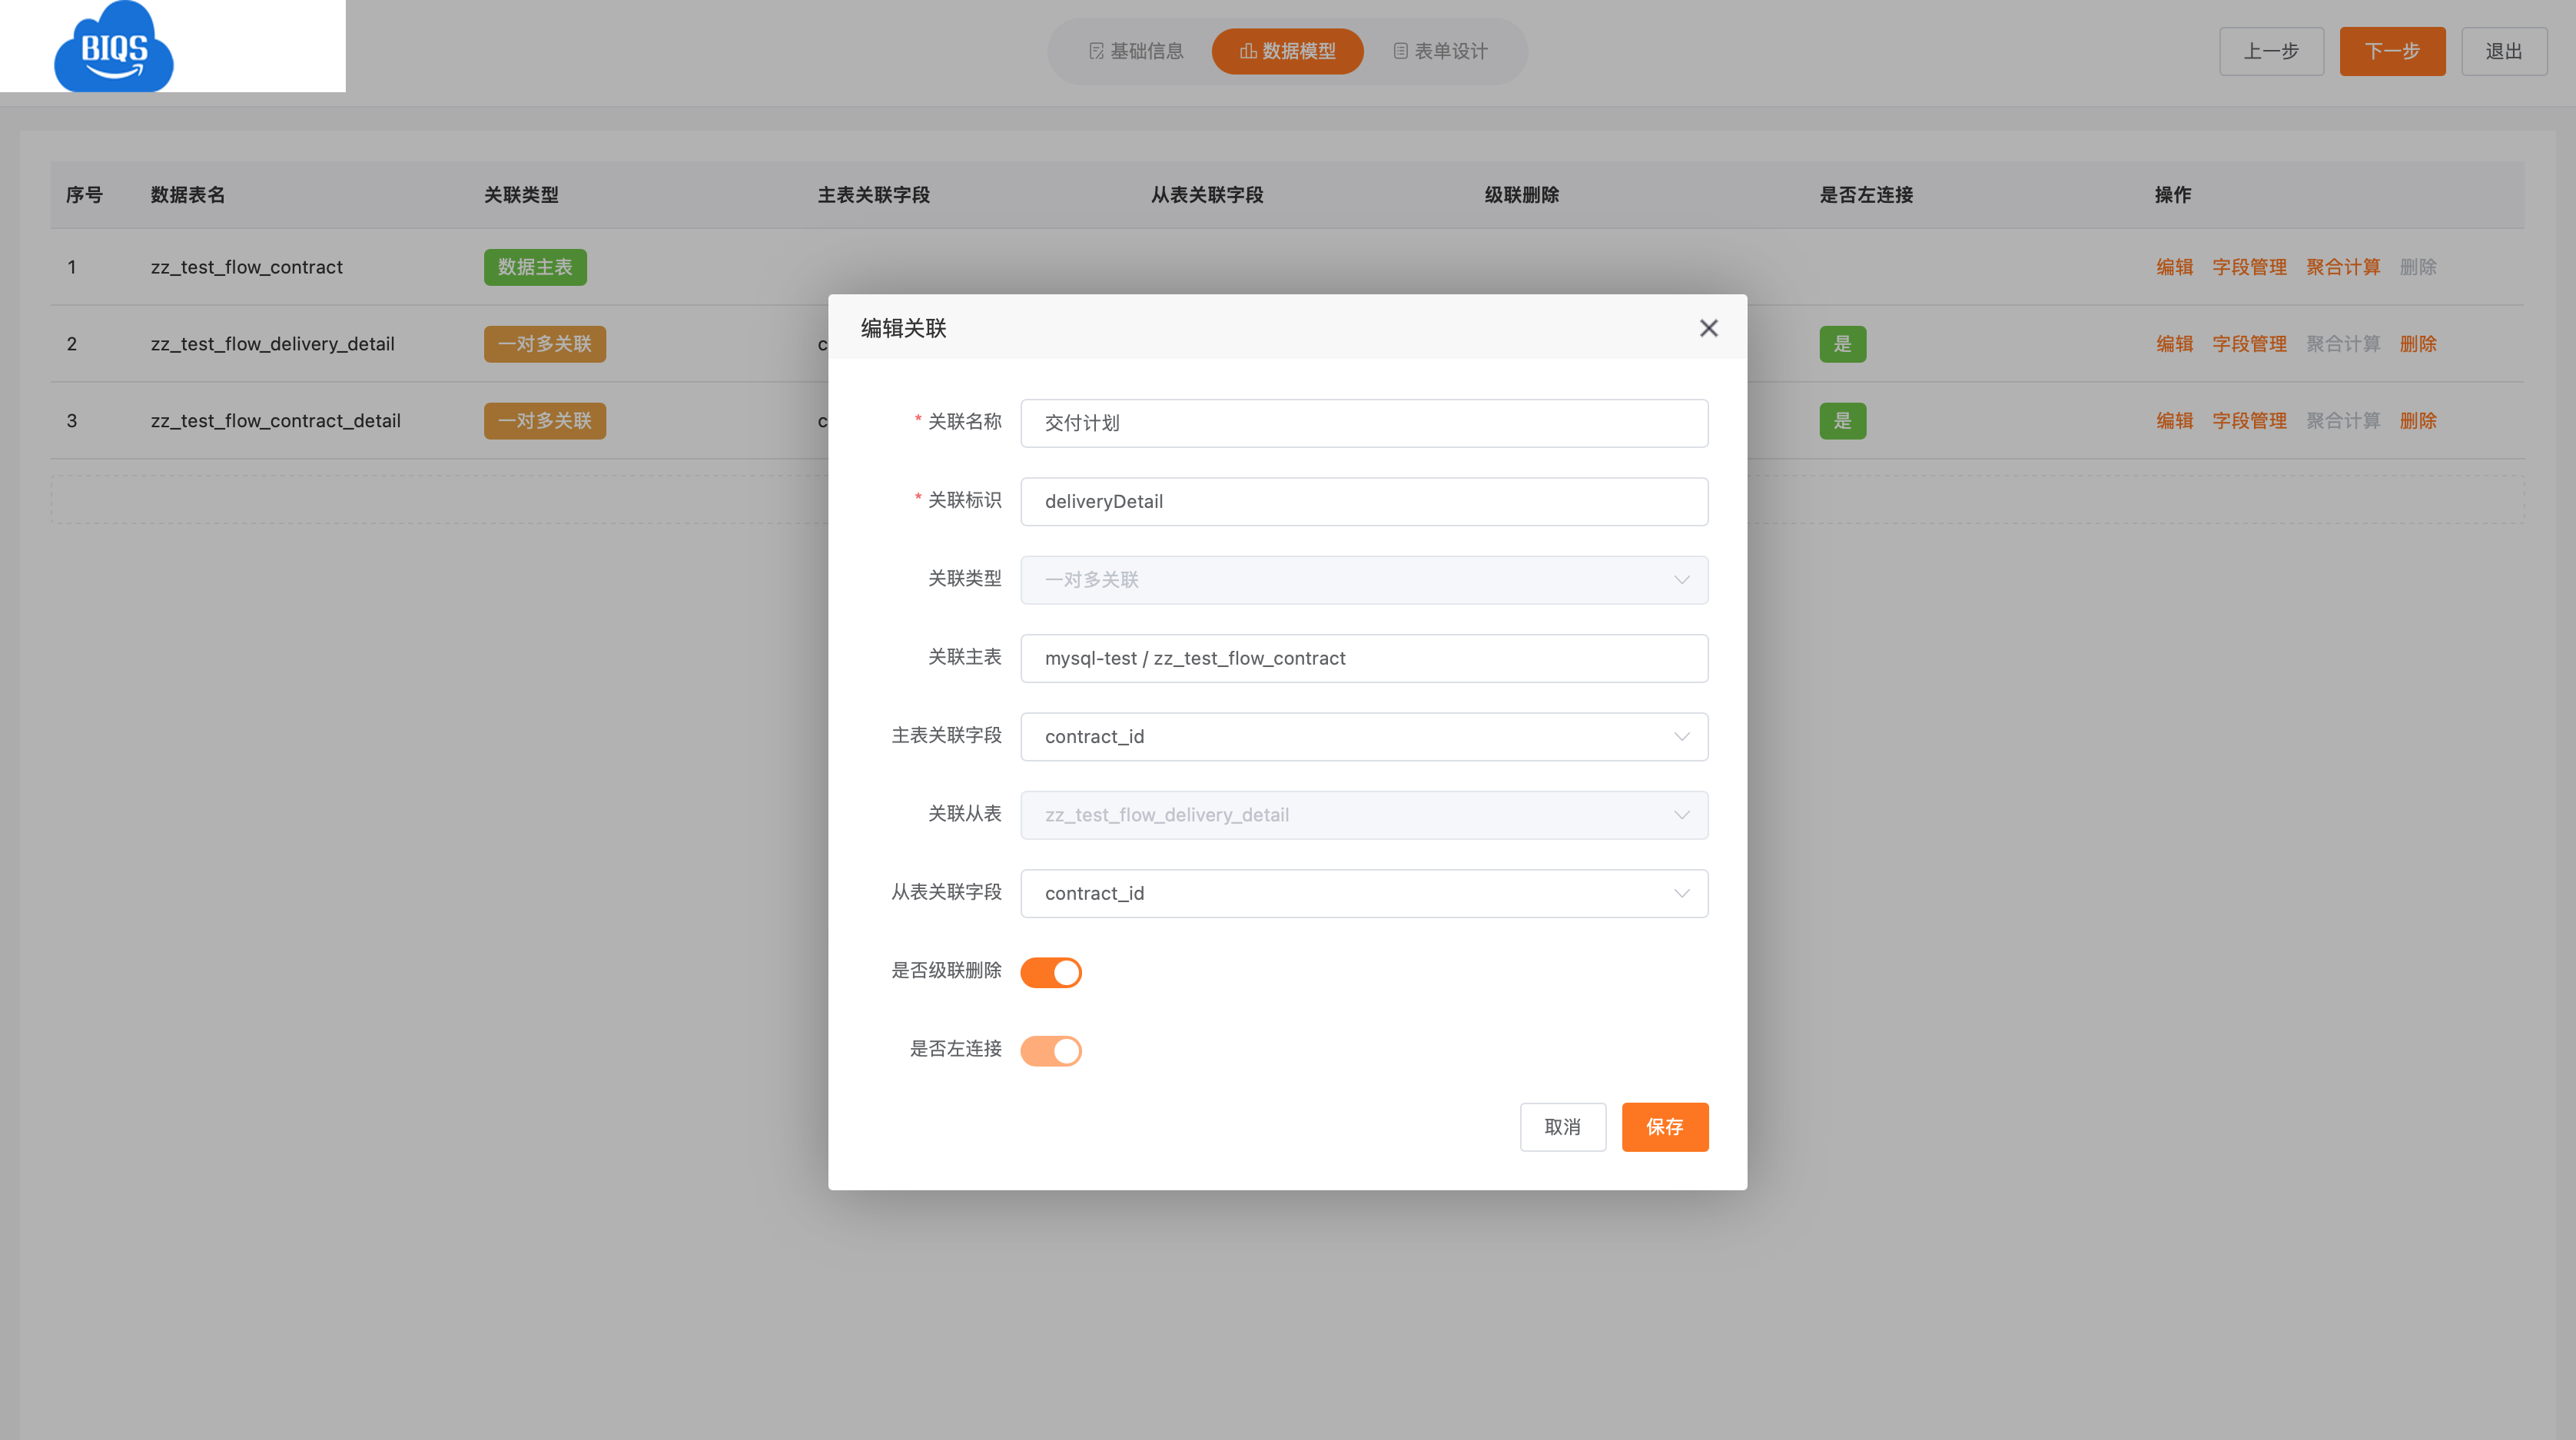Open the 主表关联字段 dropdown
Image resolution: width=2576 pixels, height=1440 pixels.
click(x=1364, y=737)
